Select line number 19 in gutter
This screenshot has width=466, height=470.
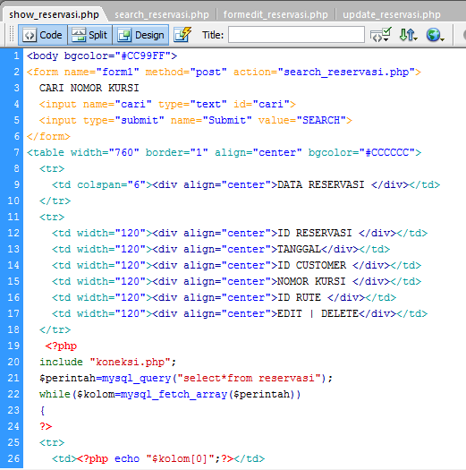13,346
